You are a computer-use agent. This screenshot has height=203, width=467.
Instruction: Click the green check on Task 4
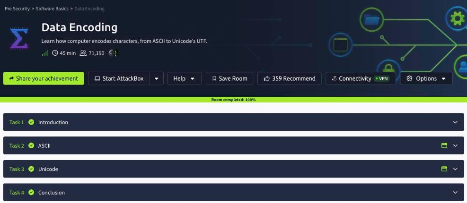point(31,192)
